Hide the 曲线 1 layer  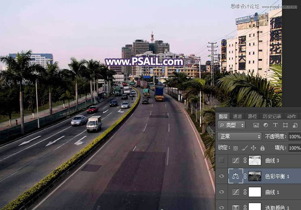(x=222, y=192)
